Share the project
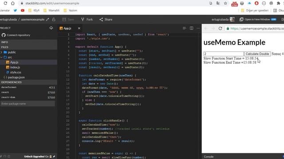 pos(106,19)
